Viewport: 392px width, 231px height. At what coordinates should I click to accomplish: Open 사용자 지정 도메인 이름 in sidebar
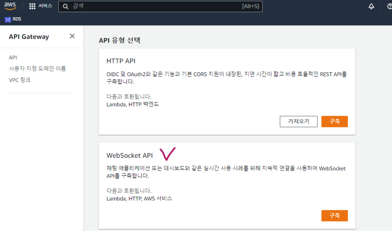37,68
